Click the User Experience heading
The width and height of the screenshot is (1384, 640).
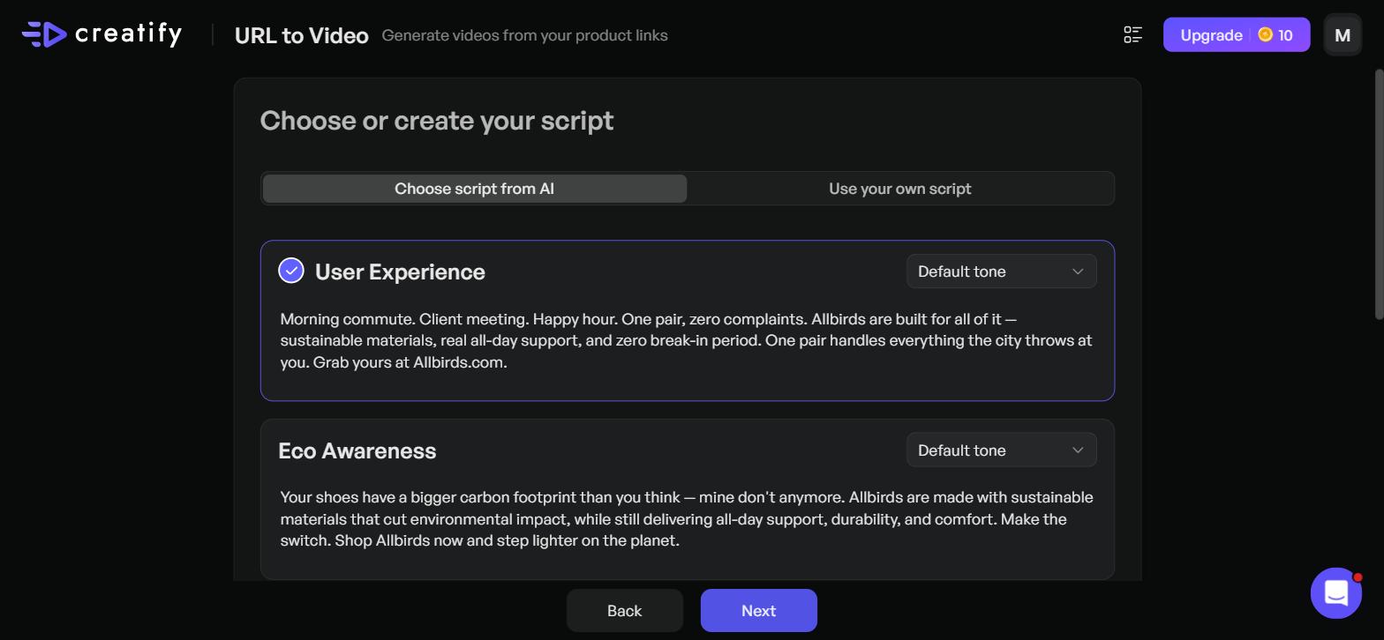400,272
